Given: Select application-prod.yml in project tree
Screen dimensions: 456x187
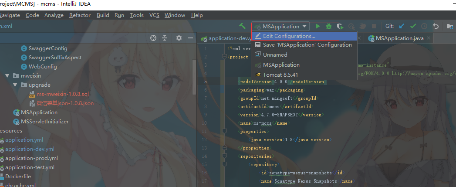Looking at the screenshot, I should pos(31,158).
